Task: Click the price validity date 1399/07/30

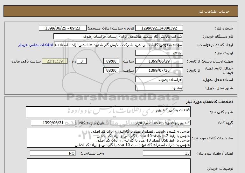Action: point(159,70)
